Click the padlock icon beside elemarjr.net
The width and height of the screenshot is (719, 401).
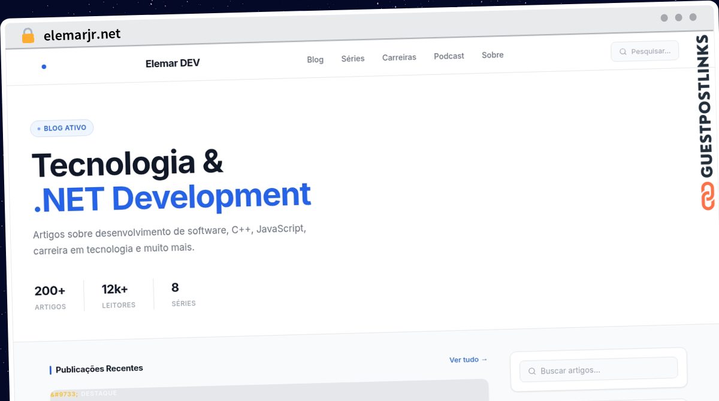point(28,35)
